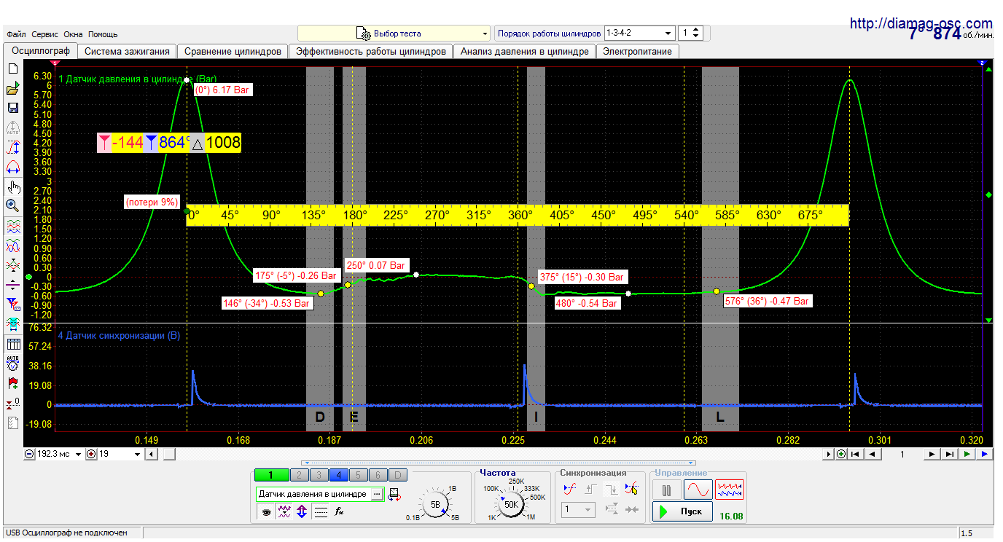
Task: Toggle the dashed lines display icon
Action: [x=321, y=512]
